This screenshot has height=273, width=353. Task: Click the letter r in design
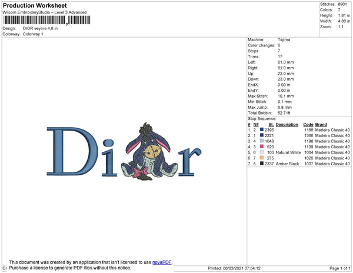click(189, 162)
